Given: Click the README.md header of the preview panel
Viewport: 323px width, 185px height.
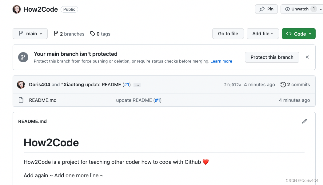Looking at the screenshot, I should click(32, 121).
